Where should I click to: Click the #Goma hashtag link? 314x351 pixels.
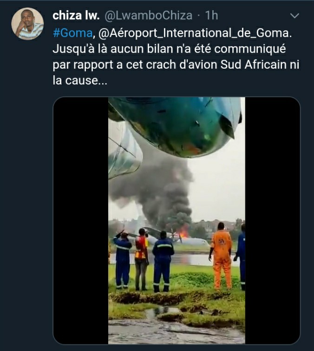coord(72,33)
